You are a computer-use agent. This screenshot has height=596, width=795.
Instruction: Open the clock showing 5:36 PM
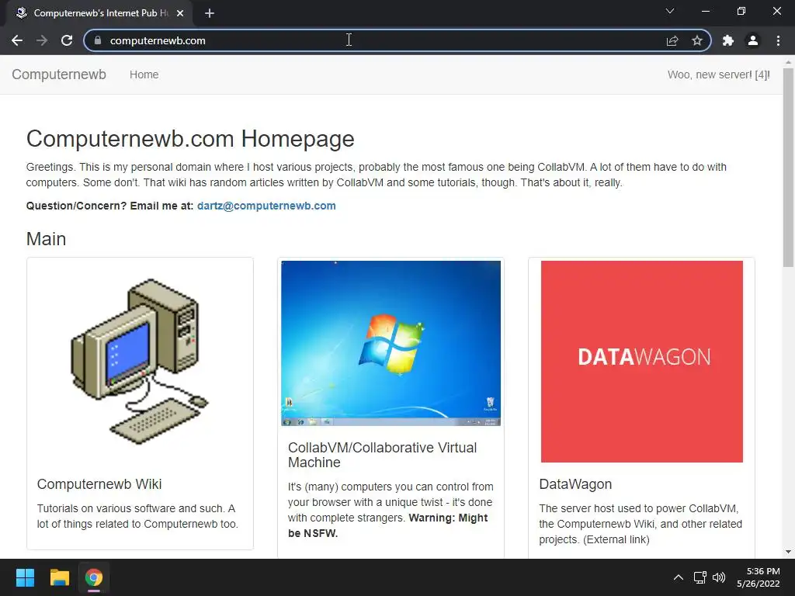[x=759, y=577]
